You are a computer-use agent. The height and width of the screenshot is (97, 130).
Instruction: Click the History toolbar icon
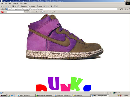[x=44, y=6]
